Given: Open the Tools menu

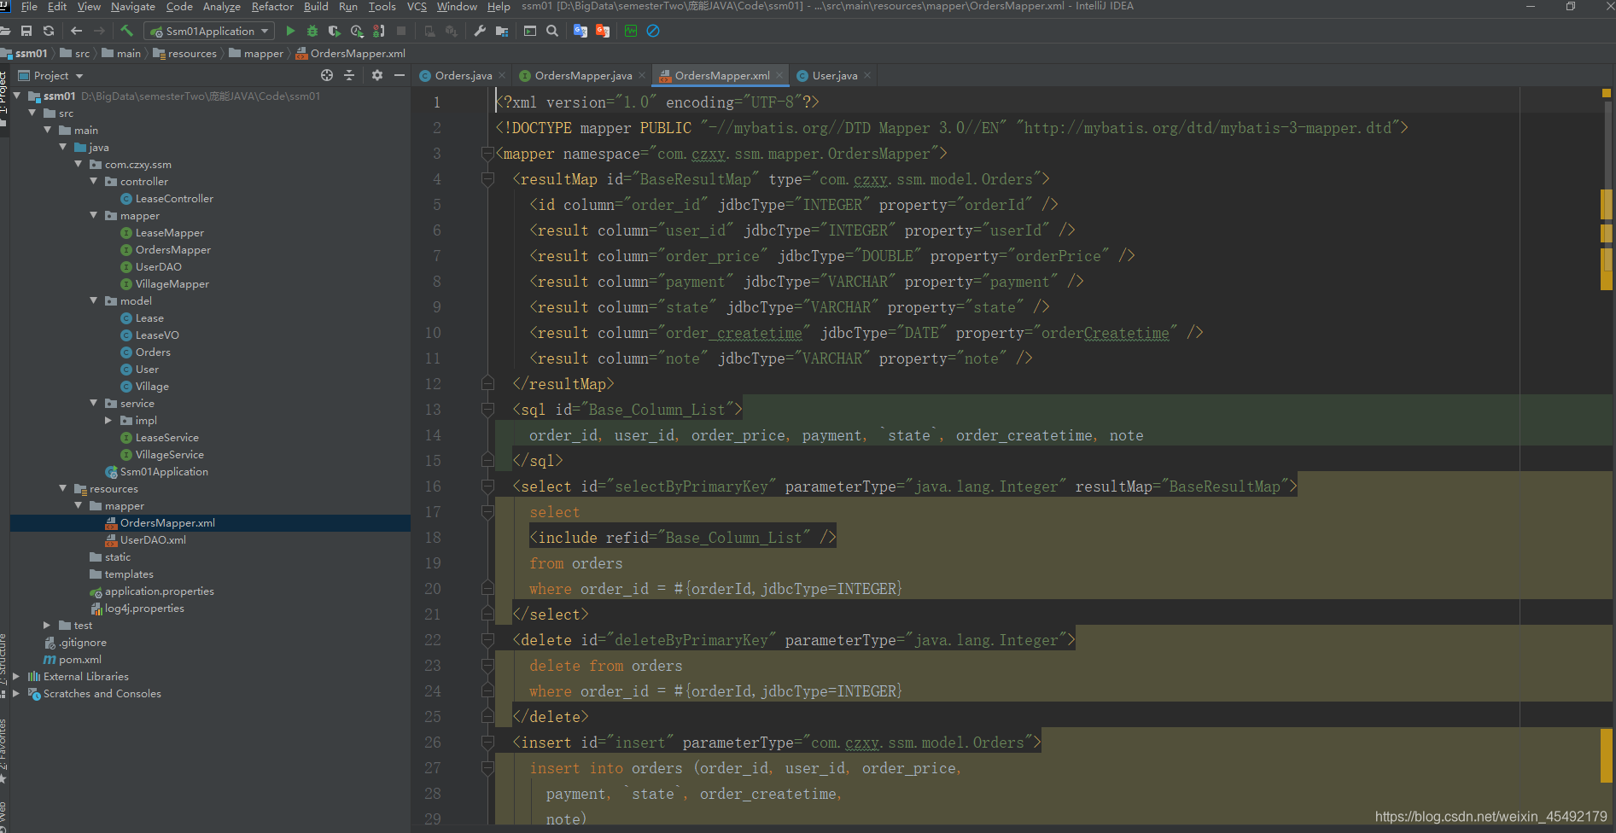Looking at the screenshot, I should pos(382,7).
